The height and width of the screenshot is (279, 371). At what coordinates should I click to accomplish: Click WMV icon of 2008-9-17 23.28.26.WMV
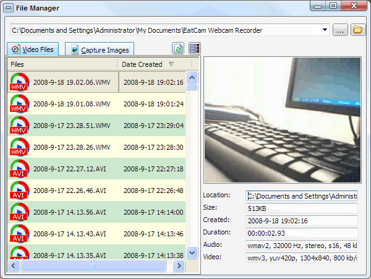[x=19, y=147]
